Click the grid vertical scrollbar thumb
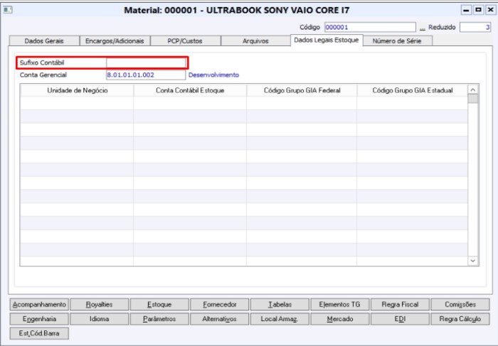The height and width of the screenshot is (346, 498). click(x=473, y=99)
